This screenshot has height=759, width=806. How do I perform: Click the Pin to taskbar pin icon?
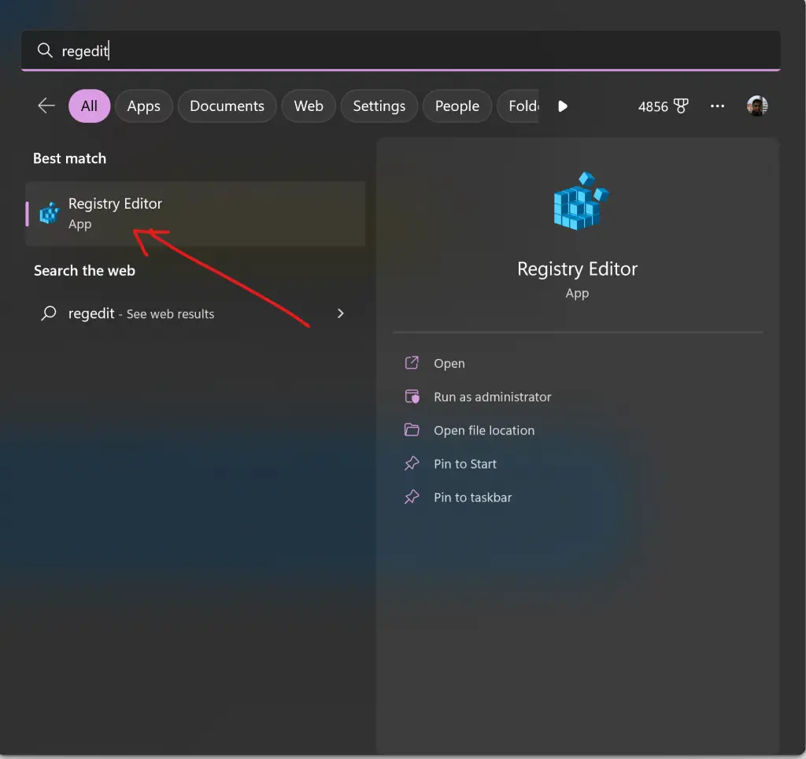[412, 497]
